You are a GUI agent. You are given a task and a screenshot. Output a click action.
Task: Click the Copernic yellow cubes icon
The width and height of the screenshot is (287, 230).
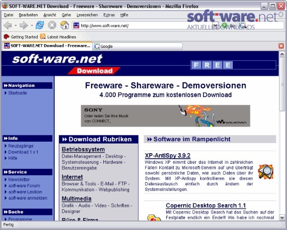[154, 218]
